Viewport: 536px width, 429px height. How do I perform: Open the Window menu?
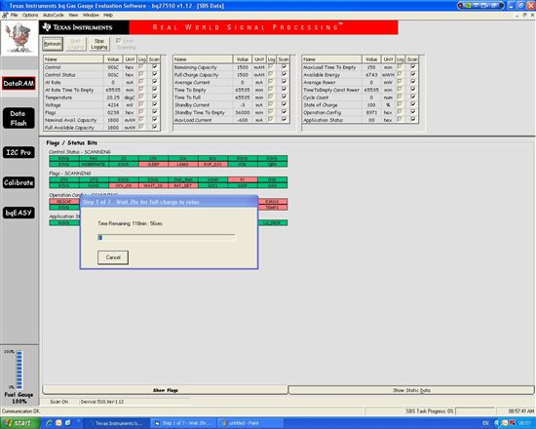pos(91,15)
